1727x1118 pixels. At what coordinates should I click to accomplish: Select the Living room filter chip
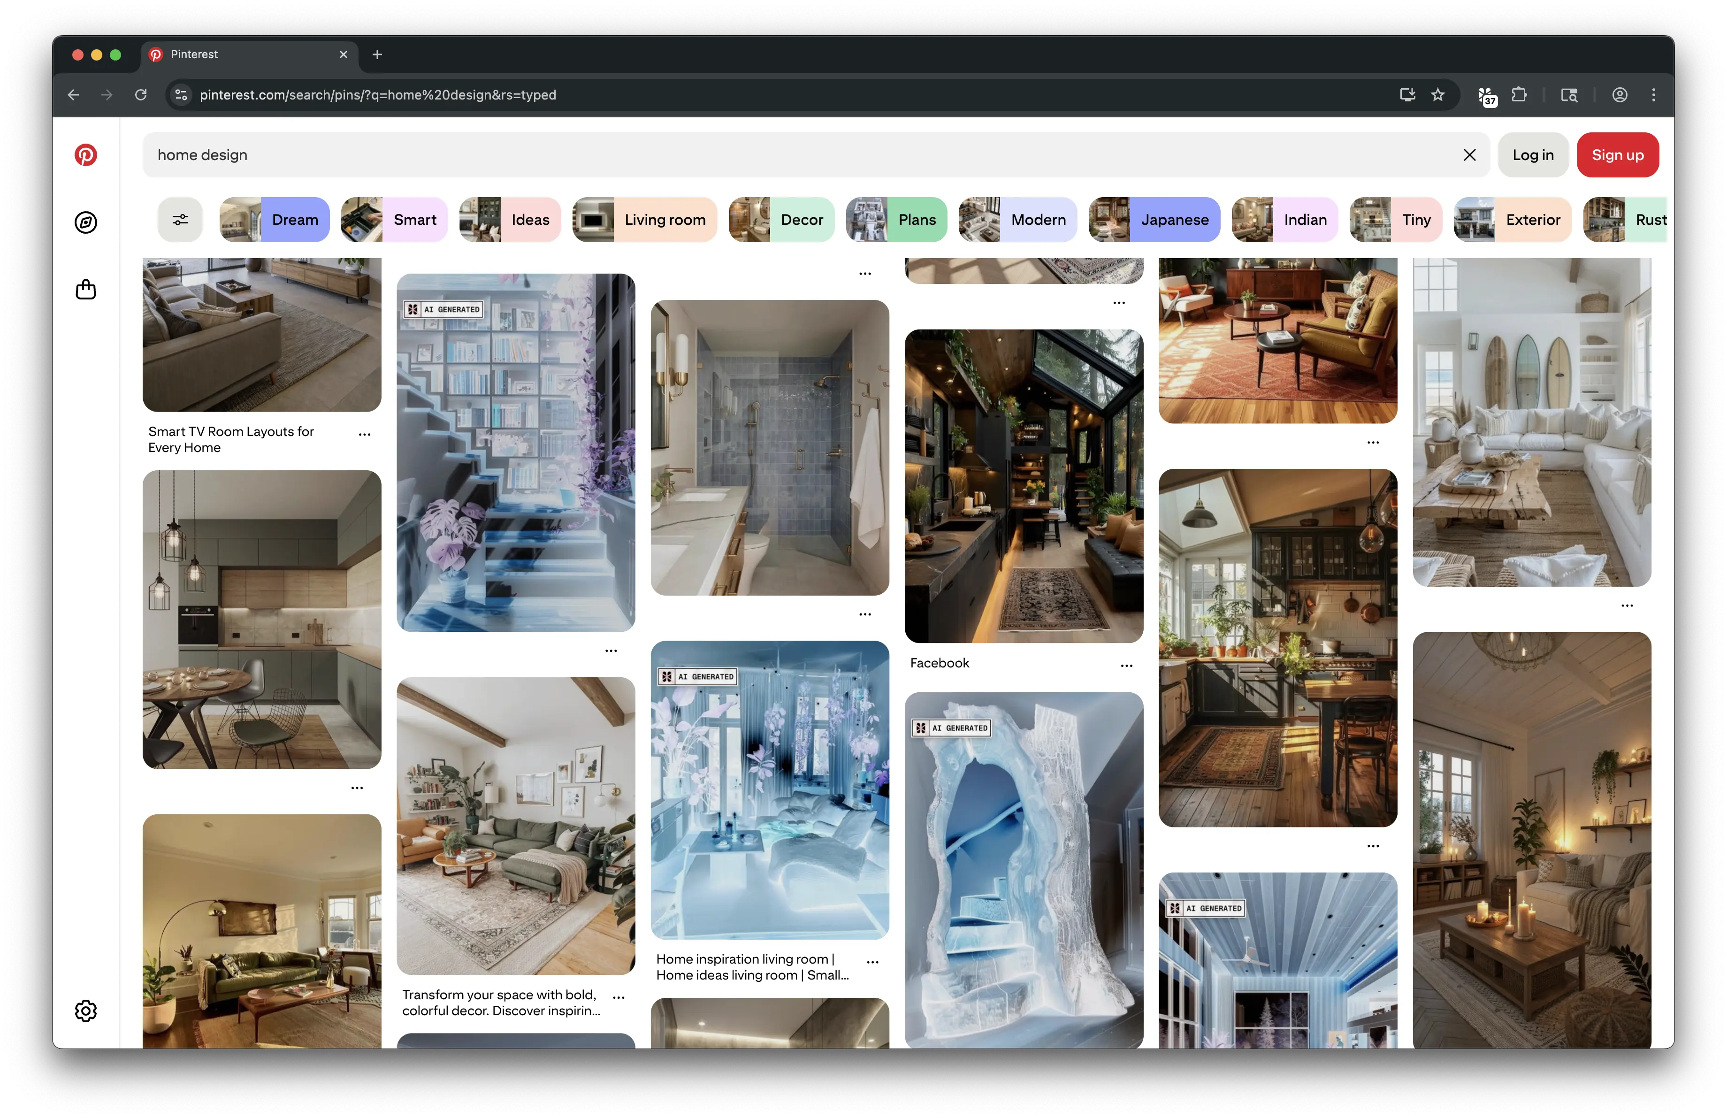click(644, 219)
